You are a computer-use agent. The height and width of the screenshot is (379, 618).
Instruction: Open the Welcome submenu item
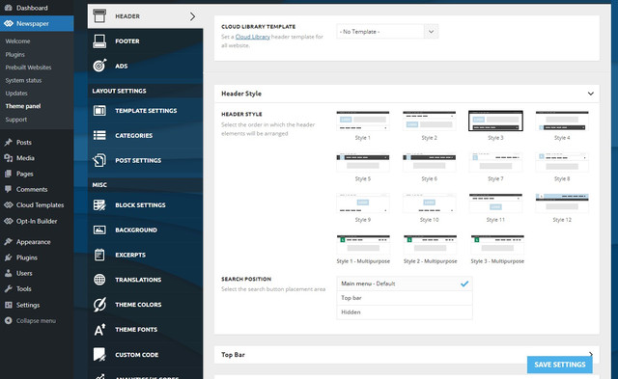[17, 41]
